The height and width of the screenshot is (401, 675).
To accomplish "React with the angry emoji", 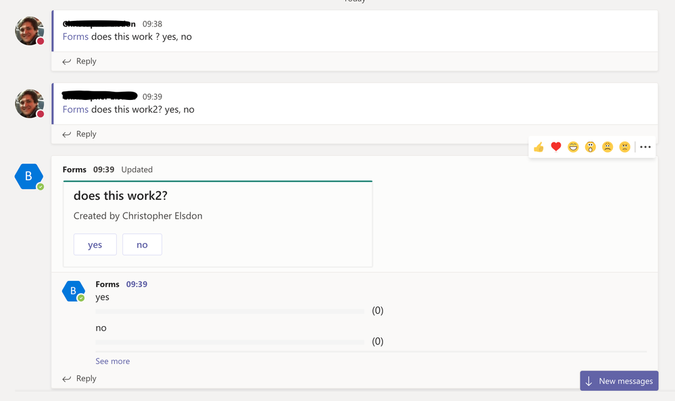I will pyautogui.click(x=625, y=146).
